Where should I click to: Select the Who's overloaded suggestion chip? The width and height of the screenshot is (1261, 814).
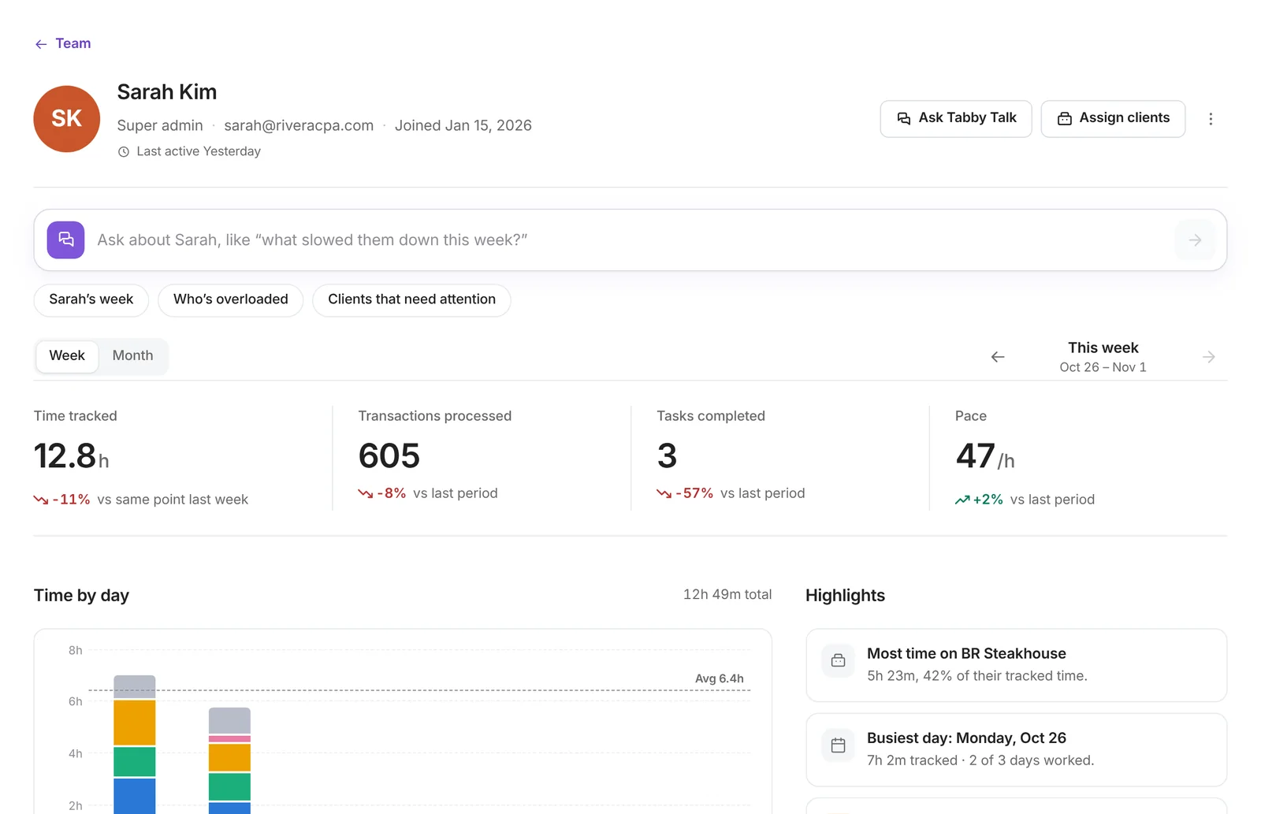(231, 300)
